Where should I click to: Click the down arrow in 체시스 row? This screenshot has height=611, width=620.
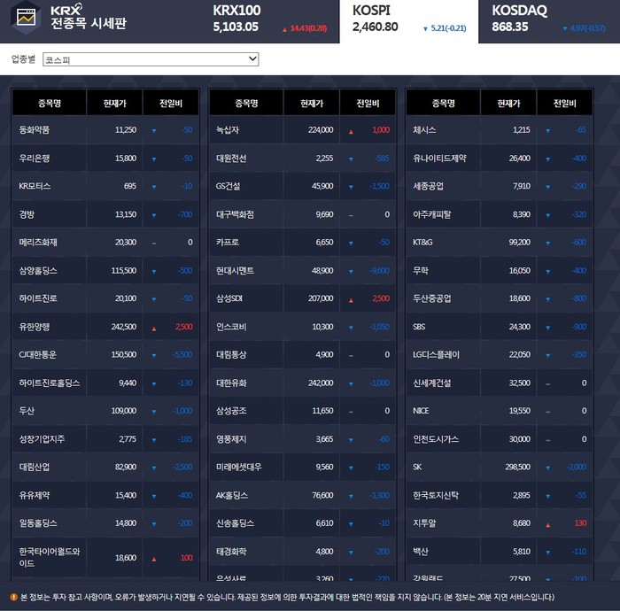(547, 131)
